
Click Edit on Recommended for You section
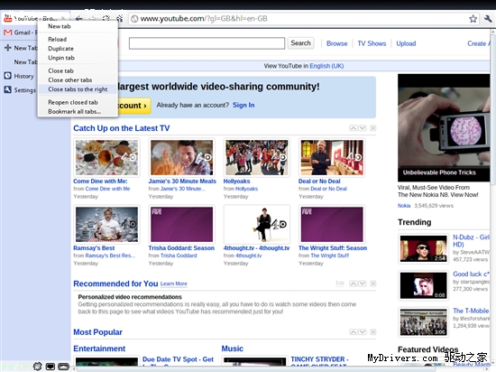click(340, 284)
